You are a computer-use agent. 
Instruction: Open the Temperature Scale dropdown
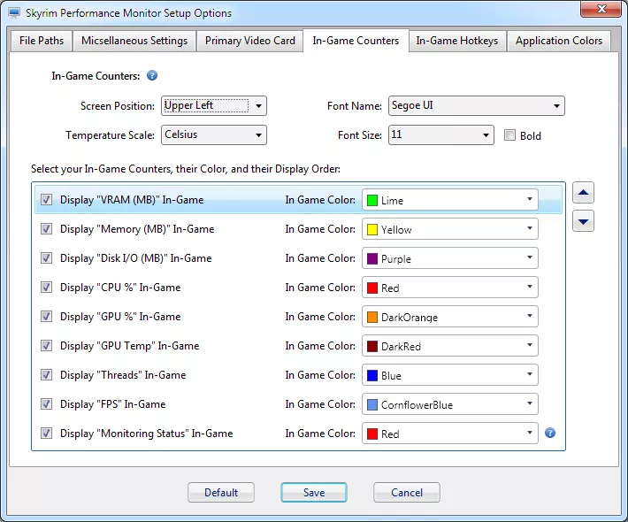coord(214,135)
